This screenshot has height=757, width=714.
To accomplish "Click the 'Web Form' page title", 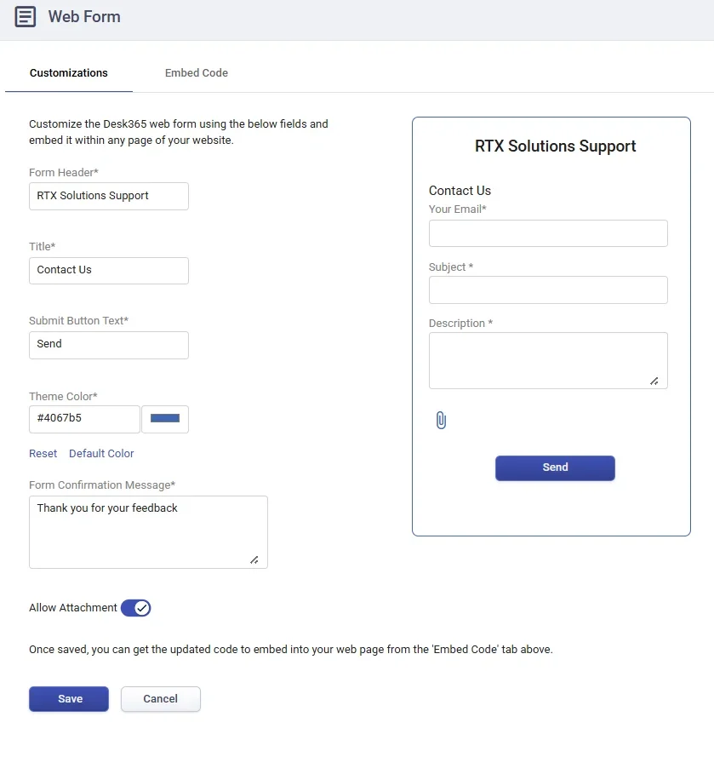I will tap(84, 17).
